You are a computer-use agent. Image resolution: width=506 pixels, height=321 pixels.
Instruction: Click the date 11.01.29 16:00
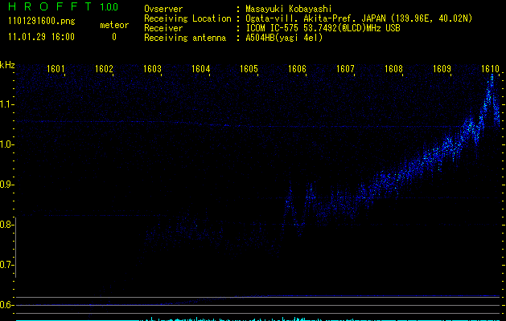[x=41, y=37]
